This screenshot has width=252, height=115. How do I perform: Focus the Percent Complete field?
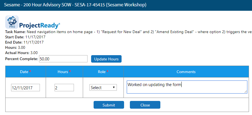point(63,59)
